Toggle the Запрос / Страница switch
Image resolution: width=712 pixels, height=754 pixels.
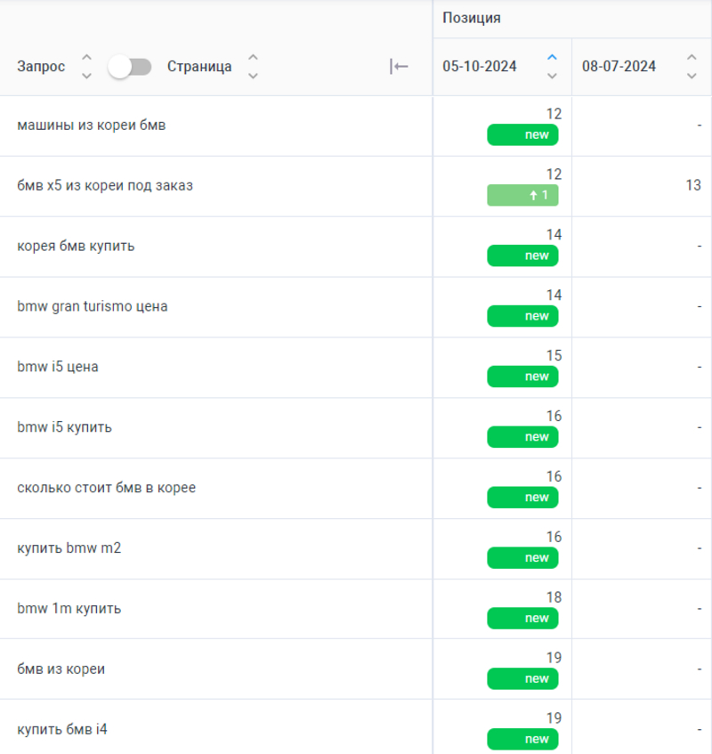[x=130, y=67]
